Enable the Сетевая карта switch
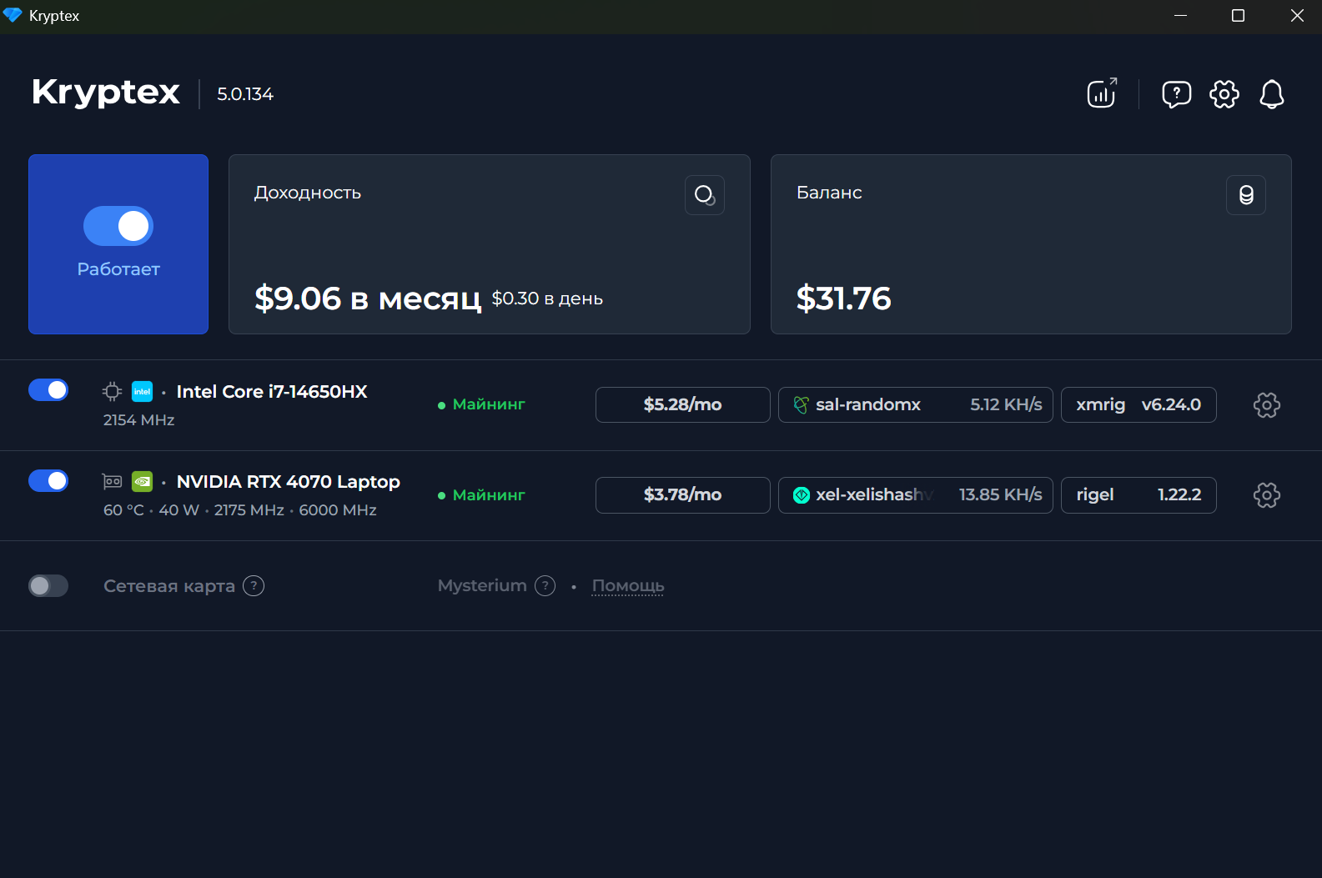The image size is (1322, 878). click(48, 586)
